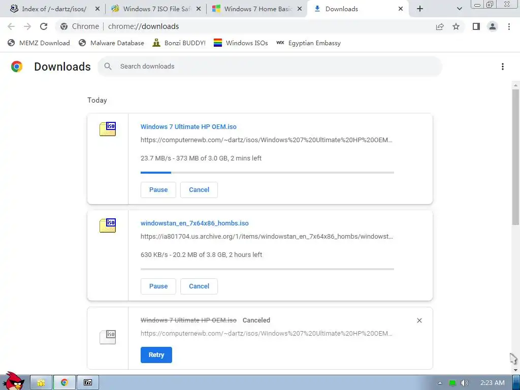Open the new tab plus button
The image size is (520, 390).
pos(420,9)
